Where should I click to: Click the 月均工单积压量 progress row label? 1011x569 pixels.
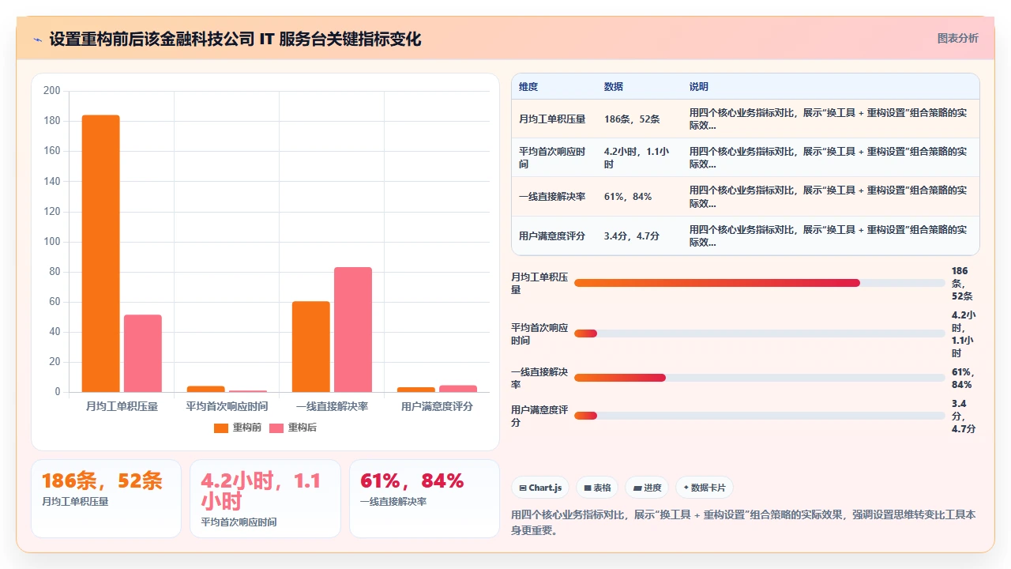tap(539, 283)
